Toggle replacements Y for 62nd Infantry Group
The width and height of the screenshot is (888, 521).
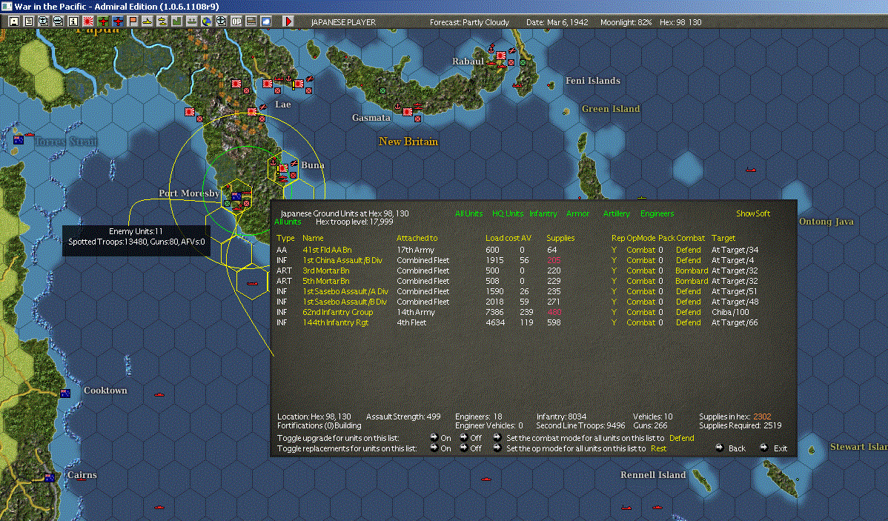614,312
